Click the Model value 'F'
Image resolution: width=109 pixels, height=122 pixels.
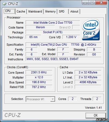(63, 49)
